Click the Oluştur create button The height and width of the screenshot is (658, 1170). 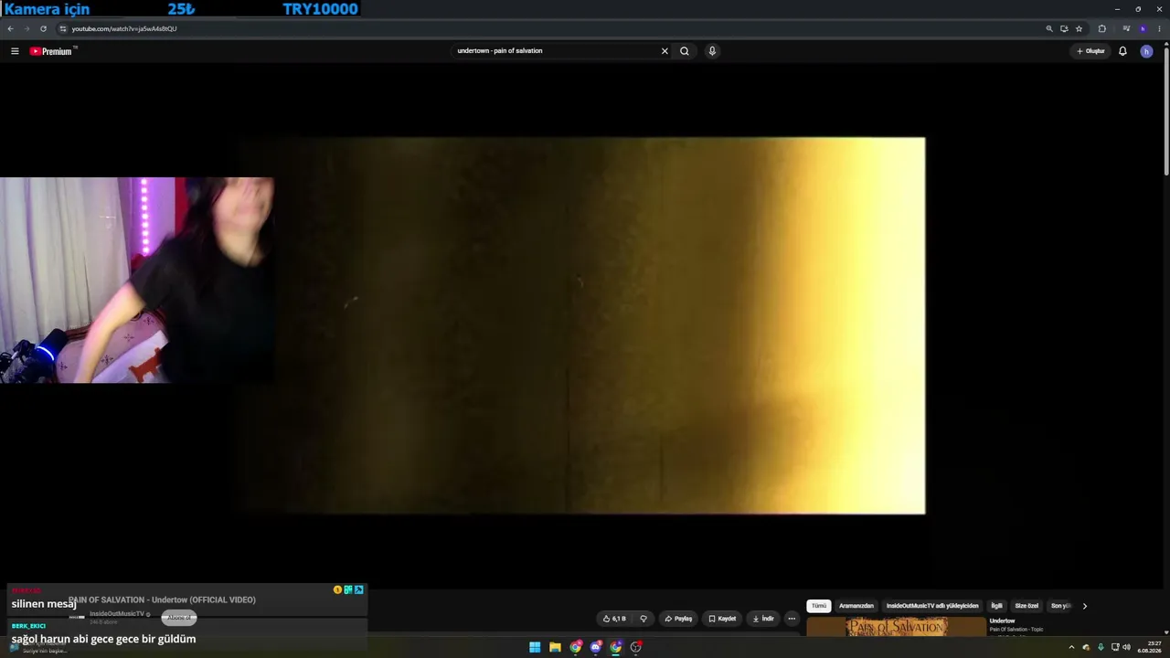pos(1090,51)
